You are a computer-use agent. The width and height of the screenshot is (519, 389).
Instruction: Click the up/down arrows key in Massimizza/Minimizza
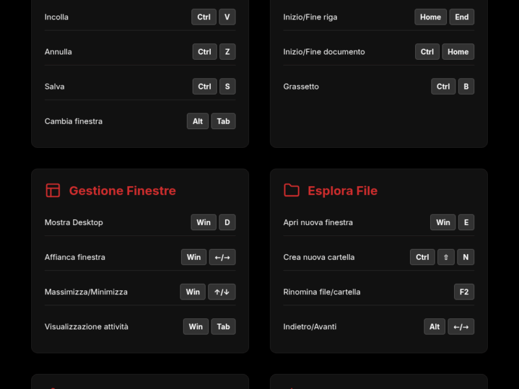coord(221,292)
